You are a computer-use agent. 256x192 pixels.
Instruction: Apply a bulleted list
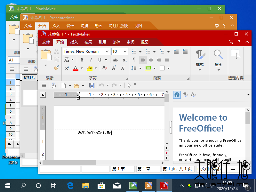(134, 52)
